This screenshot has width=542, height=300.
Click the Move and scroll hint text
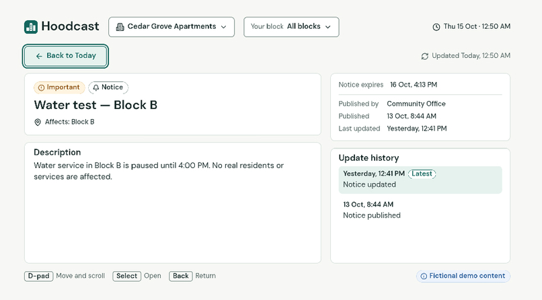click(81, 276)
